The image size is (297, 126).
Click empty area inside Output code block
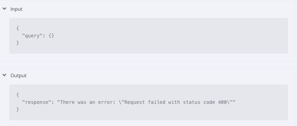pyautogui.click(x=170, y=113)
